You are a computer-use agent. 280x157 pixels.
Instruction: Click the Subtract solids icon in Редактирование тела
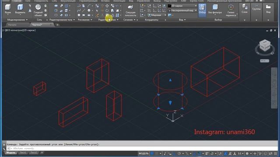(x=56, y=10)
